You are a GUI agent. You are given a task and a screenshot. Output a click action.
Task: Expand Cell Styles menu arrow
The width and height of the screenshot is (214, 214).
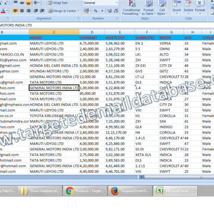167,14
